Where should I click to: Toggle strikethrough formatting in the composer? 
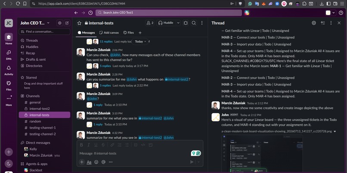click(103, 145)
